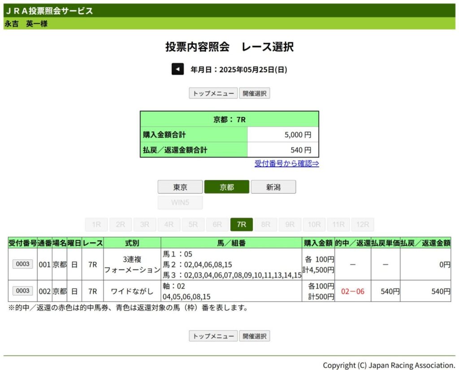This screenshot has height=370, width=459.
Task: Select the 8R race tab
Action: [x=266, y=225]
